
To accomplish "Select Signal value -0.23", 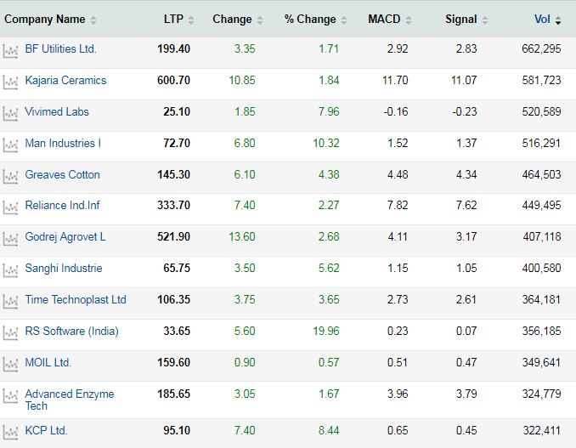I will click(x=465, y=111).
